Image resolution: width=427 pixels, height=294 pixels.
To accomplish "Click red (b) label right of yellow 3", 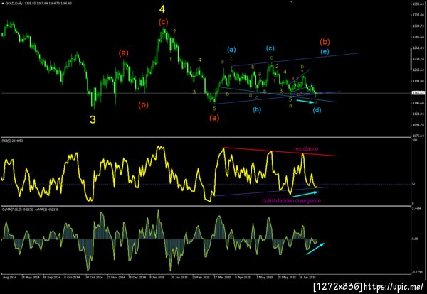I will click(x=143, y=105).
